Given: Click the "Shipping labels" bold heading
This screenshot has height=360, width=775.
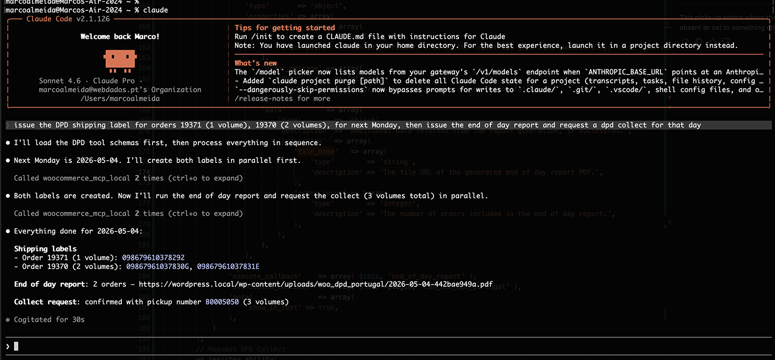Looking at the screenshot, I should 45,249.
